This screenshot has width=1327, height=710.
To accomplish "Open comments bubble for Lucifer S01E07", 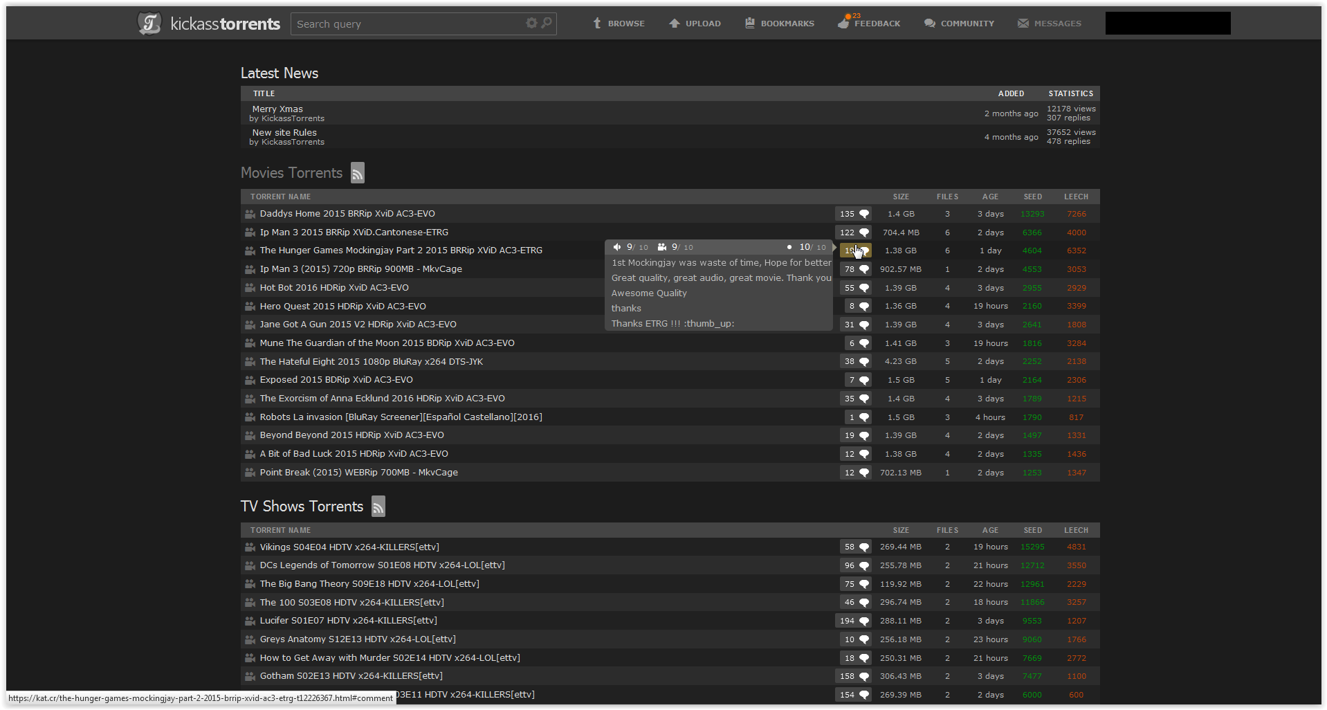I will click(863, 621).
